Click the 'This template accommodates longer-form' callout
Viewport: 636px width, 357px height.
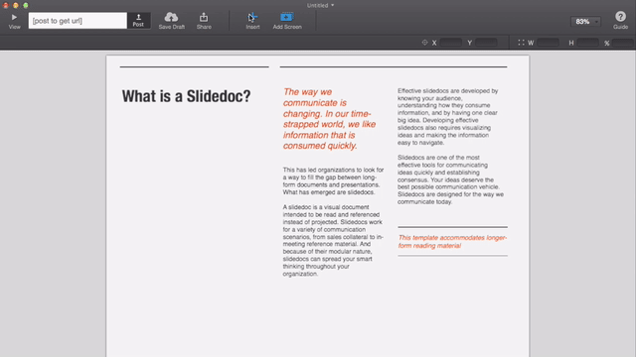[x=452, y=242]
